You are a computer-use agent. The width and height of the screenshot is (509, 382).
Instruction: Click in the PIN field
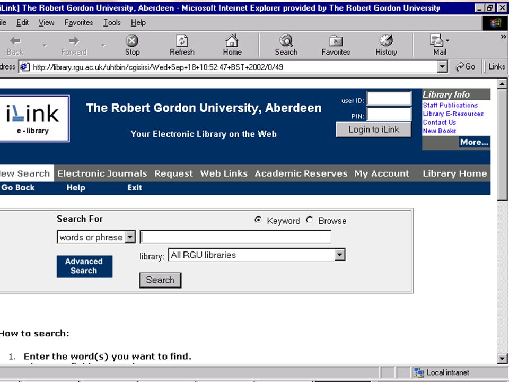389,115
